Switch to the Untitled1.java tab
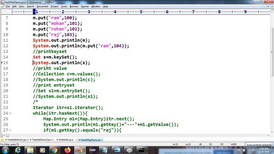 [x=65, y=140]
